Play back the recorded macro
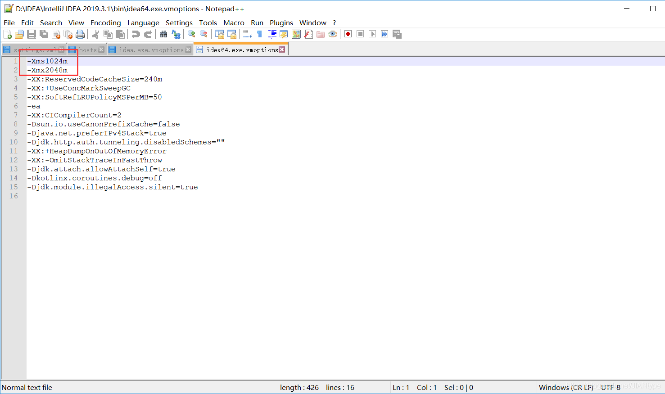Viewport: 665px width, 394px height. click(372, 34)
